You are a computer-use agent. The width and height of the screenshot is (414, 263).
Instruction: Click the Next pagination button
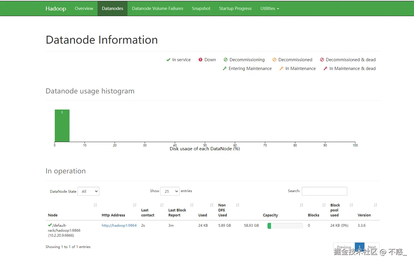pos(372,247)
